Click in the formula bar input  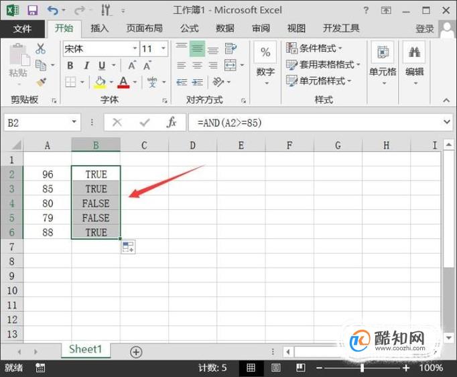pyautogui.click(x=315, y=122)
